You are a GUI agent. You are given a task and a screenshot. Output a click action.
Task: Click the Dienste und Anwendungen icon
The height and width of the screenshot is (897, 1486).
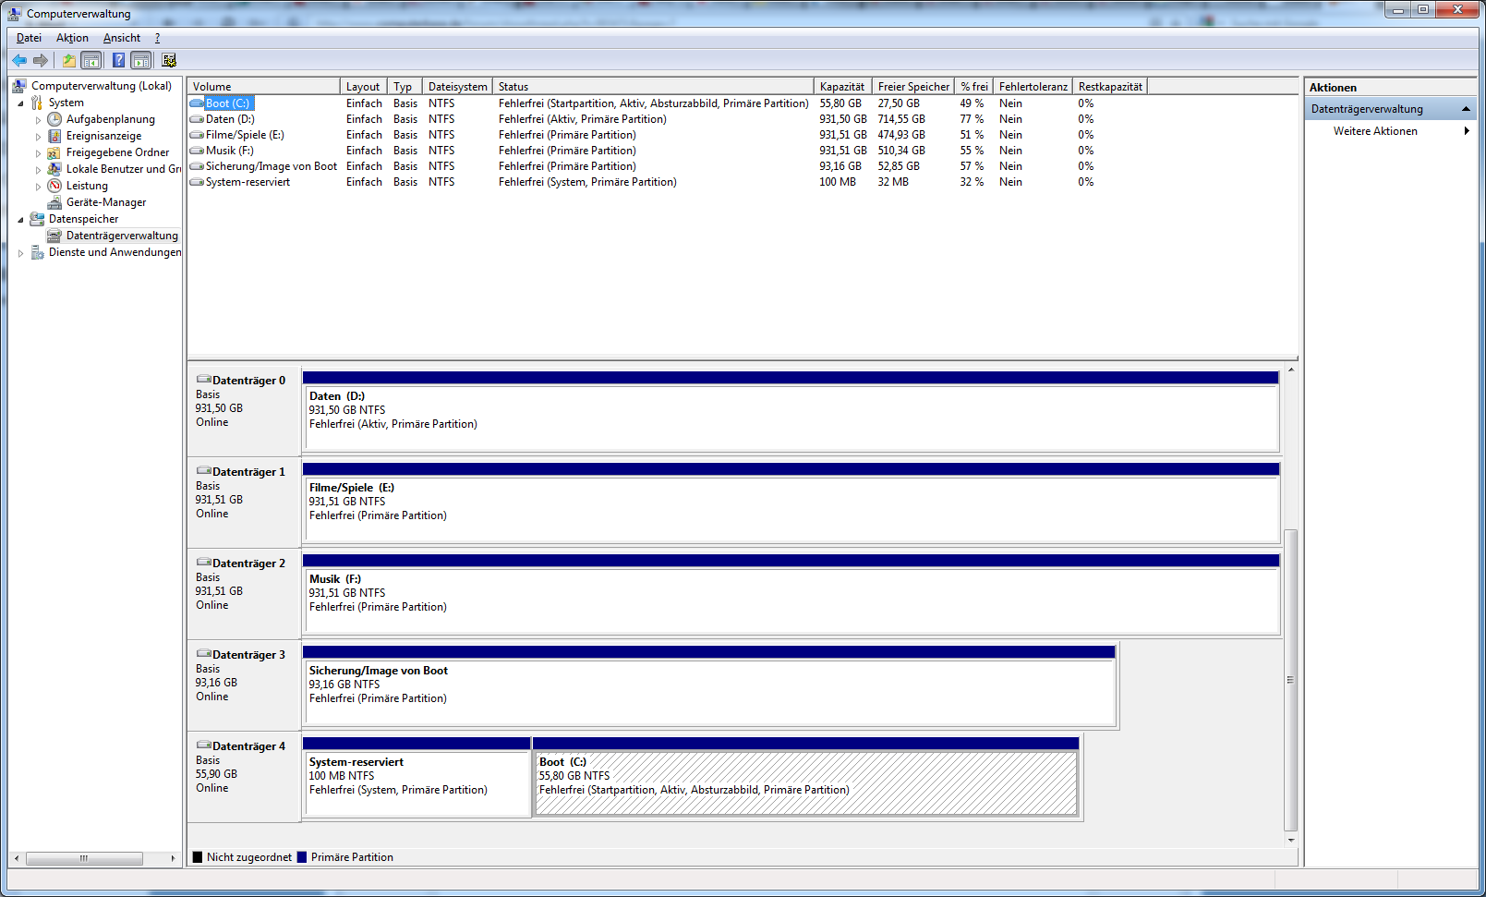(37, 252)
